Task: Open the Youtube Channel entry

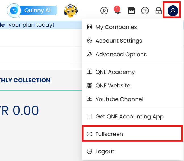Action: click(x=119, y=99)
